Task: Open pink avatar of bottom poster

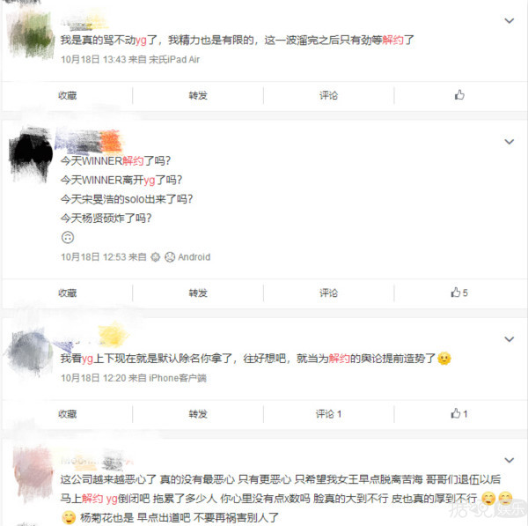Action: point(33,472)
